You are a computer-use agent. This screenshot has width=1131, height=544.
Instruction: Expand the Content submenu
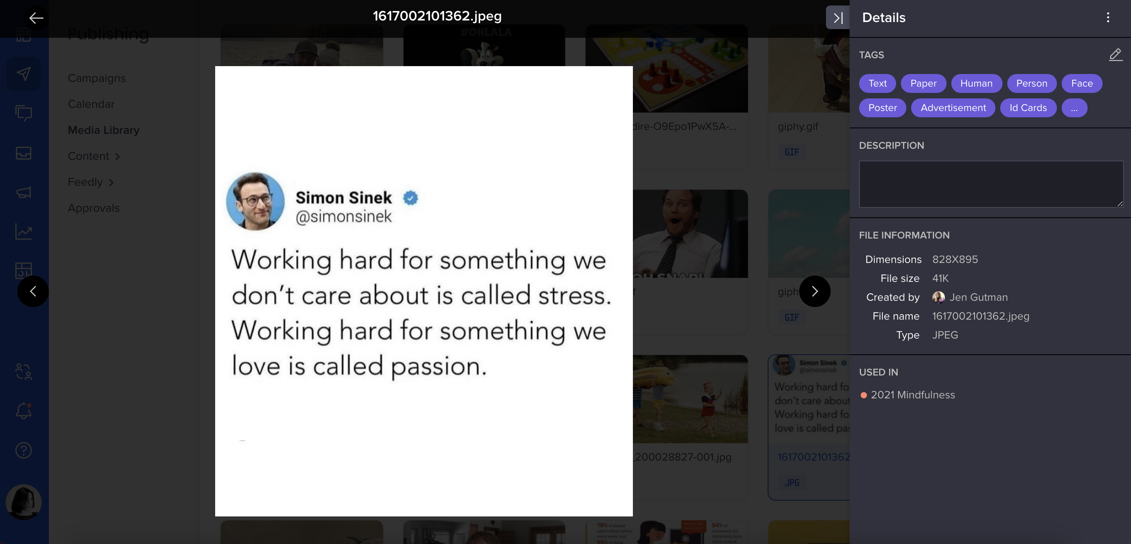(x=94, y=156)
